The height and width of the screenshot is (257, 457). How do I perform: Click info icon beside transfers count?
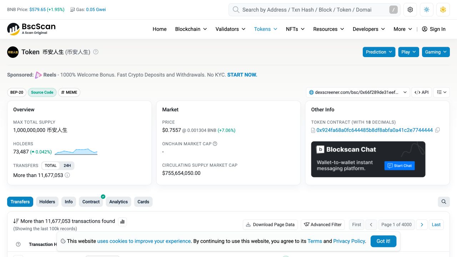pos(67,175)
